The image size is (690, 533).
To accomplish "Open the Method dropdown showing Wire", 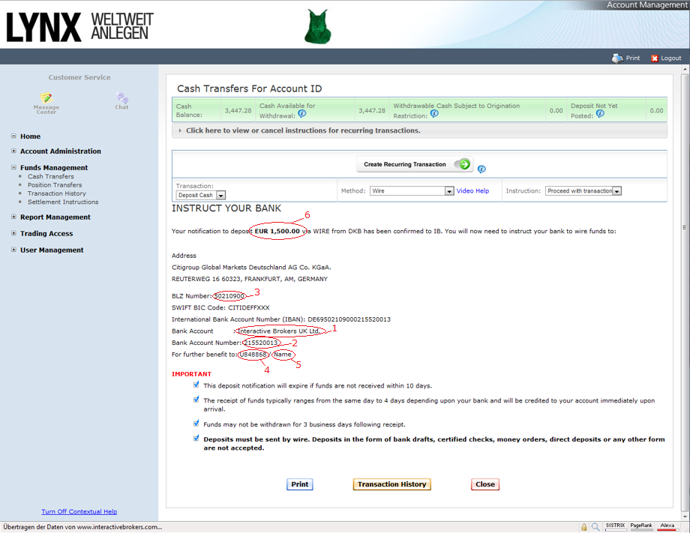I will coord(412,191).
